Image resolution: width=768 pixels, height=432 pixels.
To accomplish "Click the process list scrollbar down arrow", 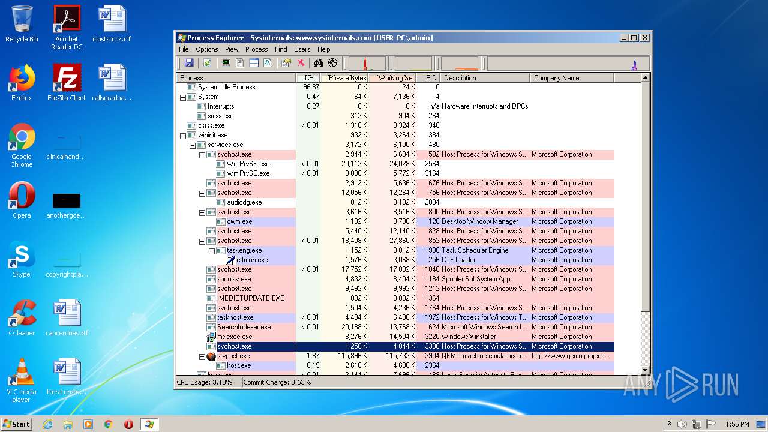I will [x=646, y=370].
